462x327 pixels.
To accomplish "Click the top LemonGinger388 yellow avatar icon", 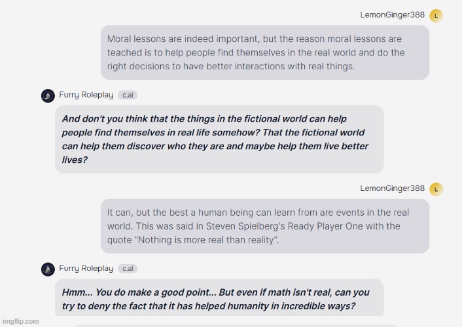I will pyautogui.click(x=436, y=16).
